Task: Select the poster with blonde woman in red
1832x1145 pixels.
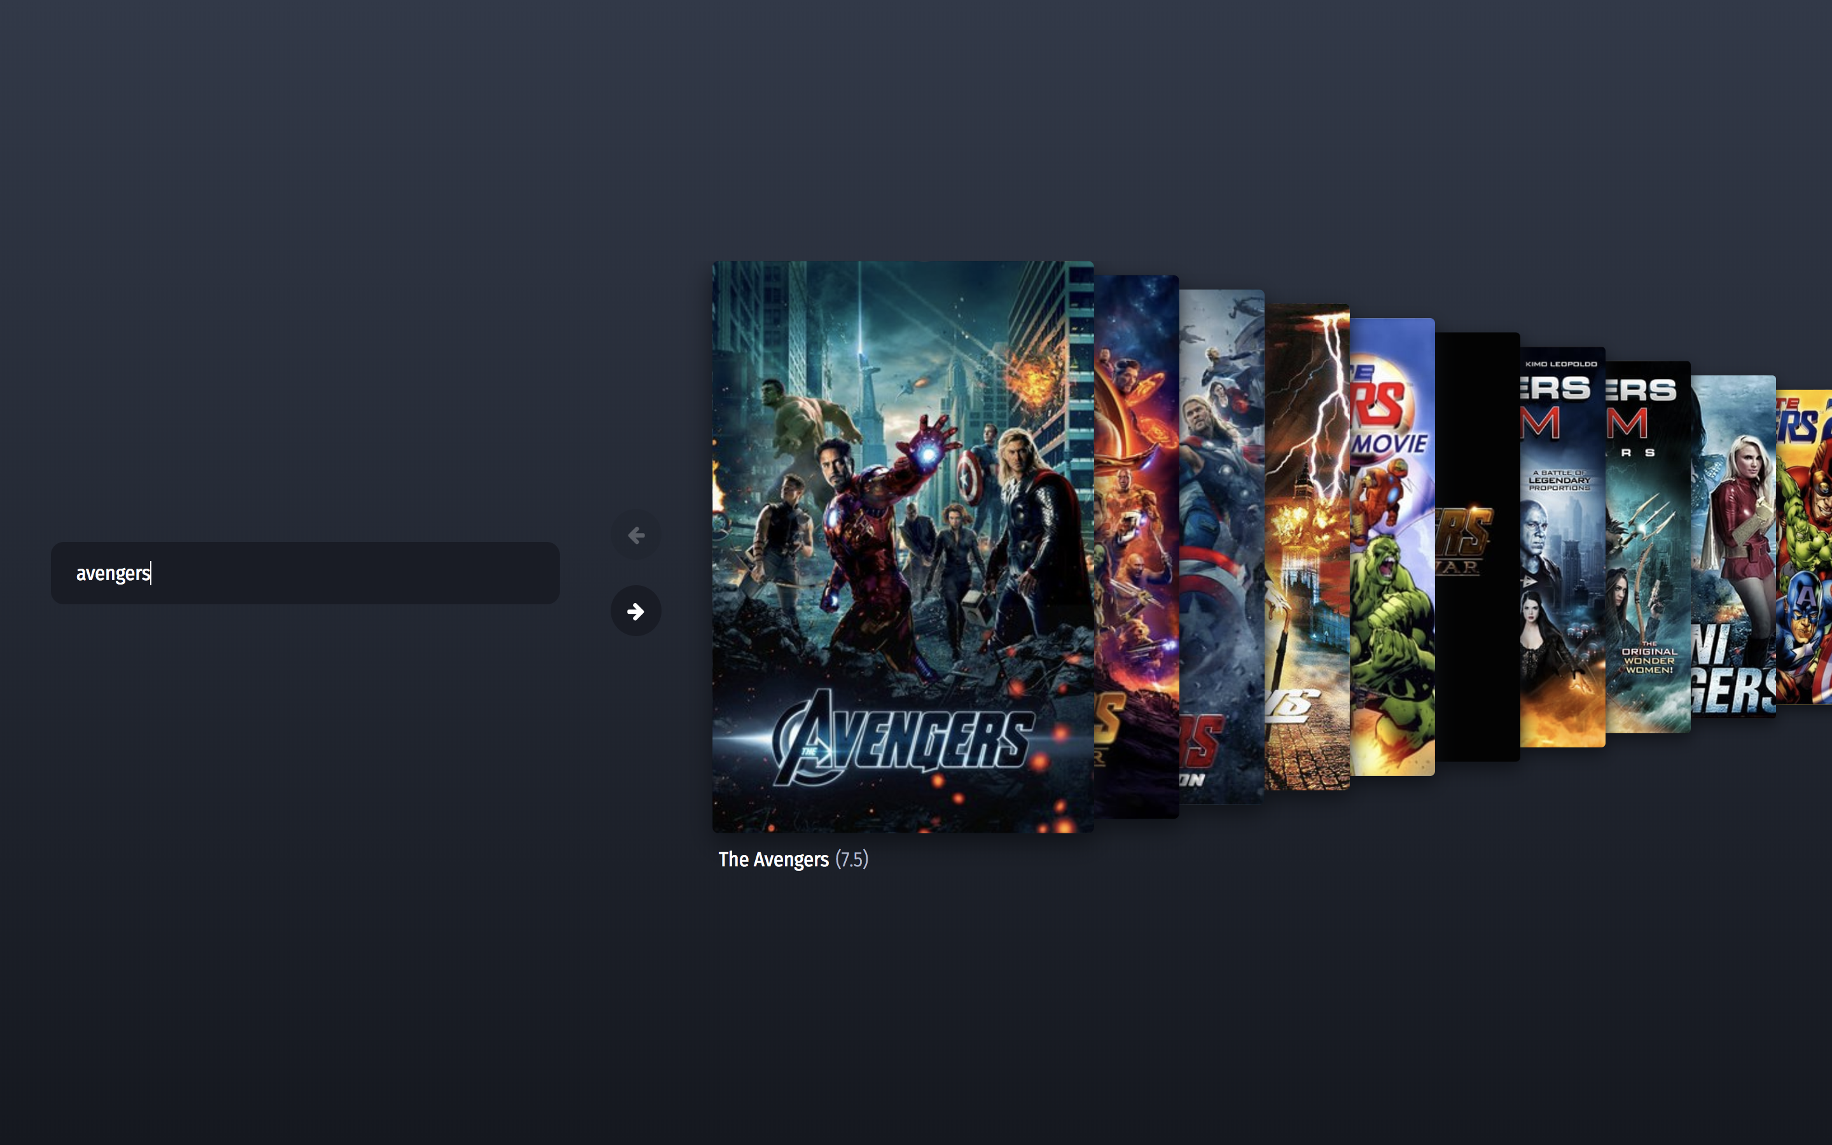Action: coord(1733,545)
